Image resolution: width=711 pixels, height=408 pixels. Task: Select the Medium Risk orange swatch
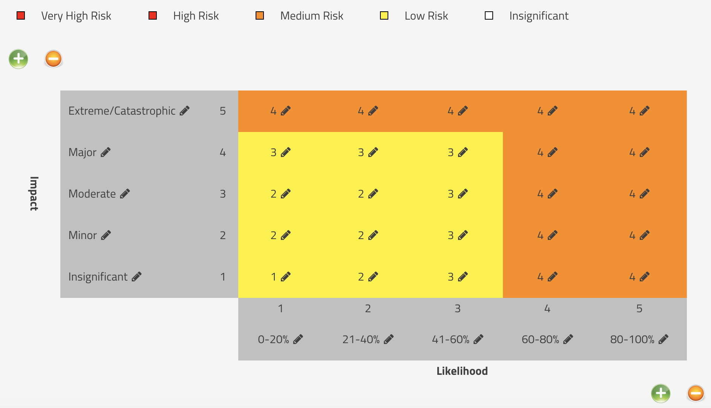(260, 15)
